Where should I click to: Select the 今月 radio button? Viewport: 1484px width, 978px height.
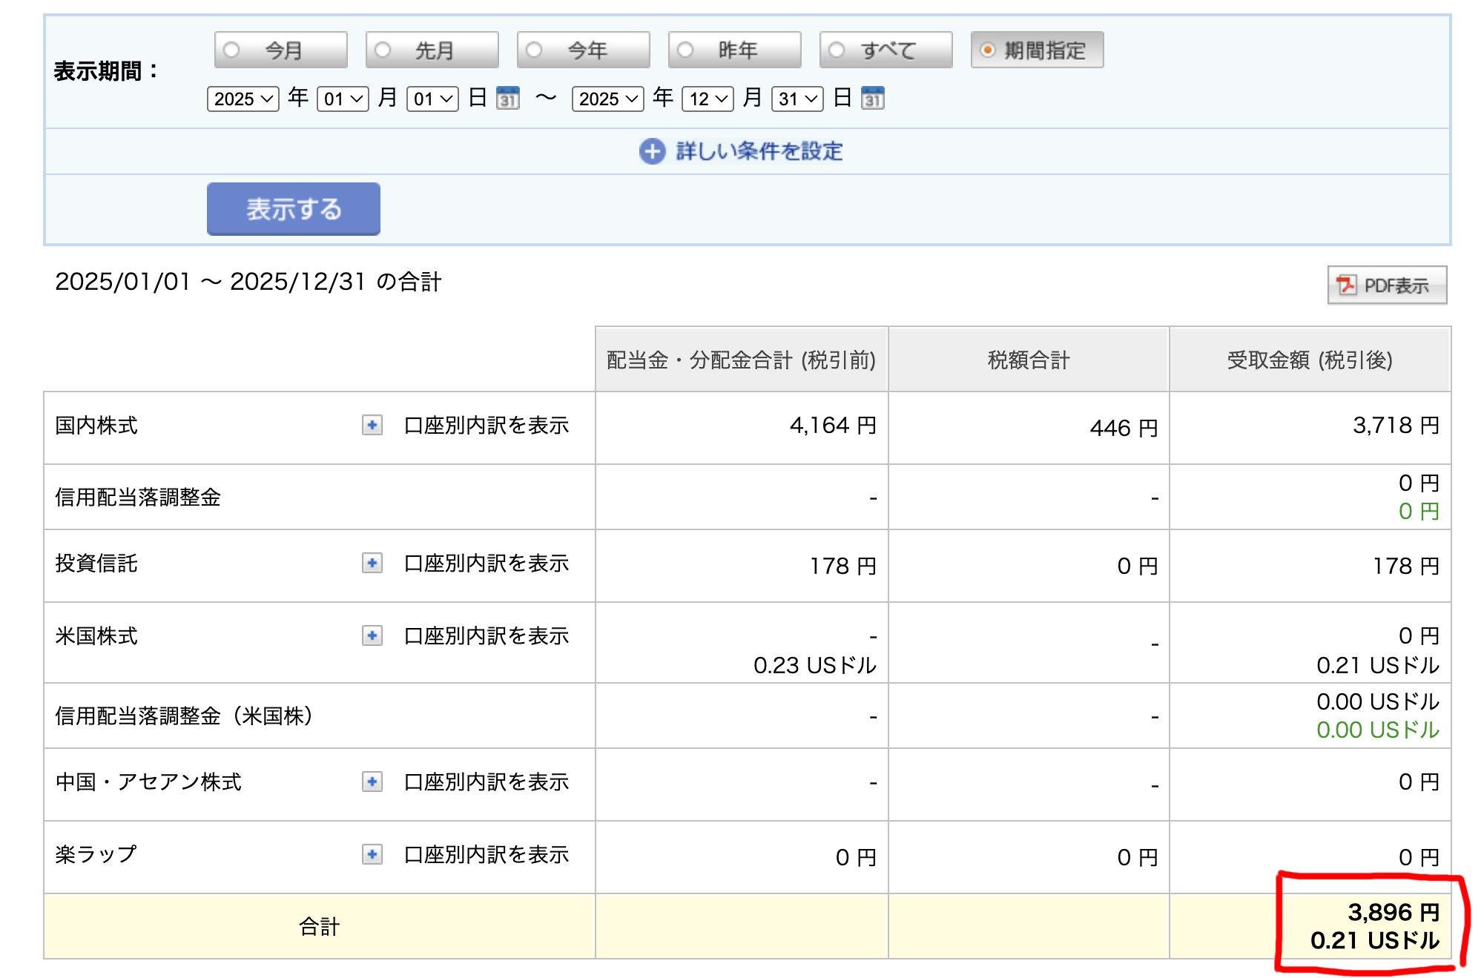tap(232, 50)
